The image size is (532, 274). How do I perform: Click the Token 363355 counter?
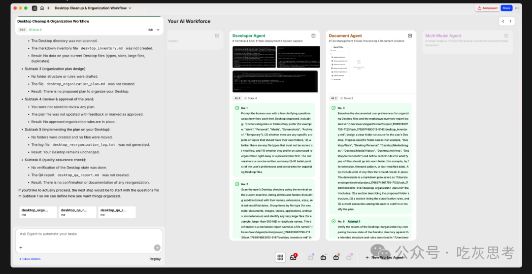30,259
